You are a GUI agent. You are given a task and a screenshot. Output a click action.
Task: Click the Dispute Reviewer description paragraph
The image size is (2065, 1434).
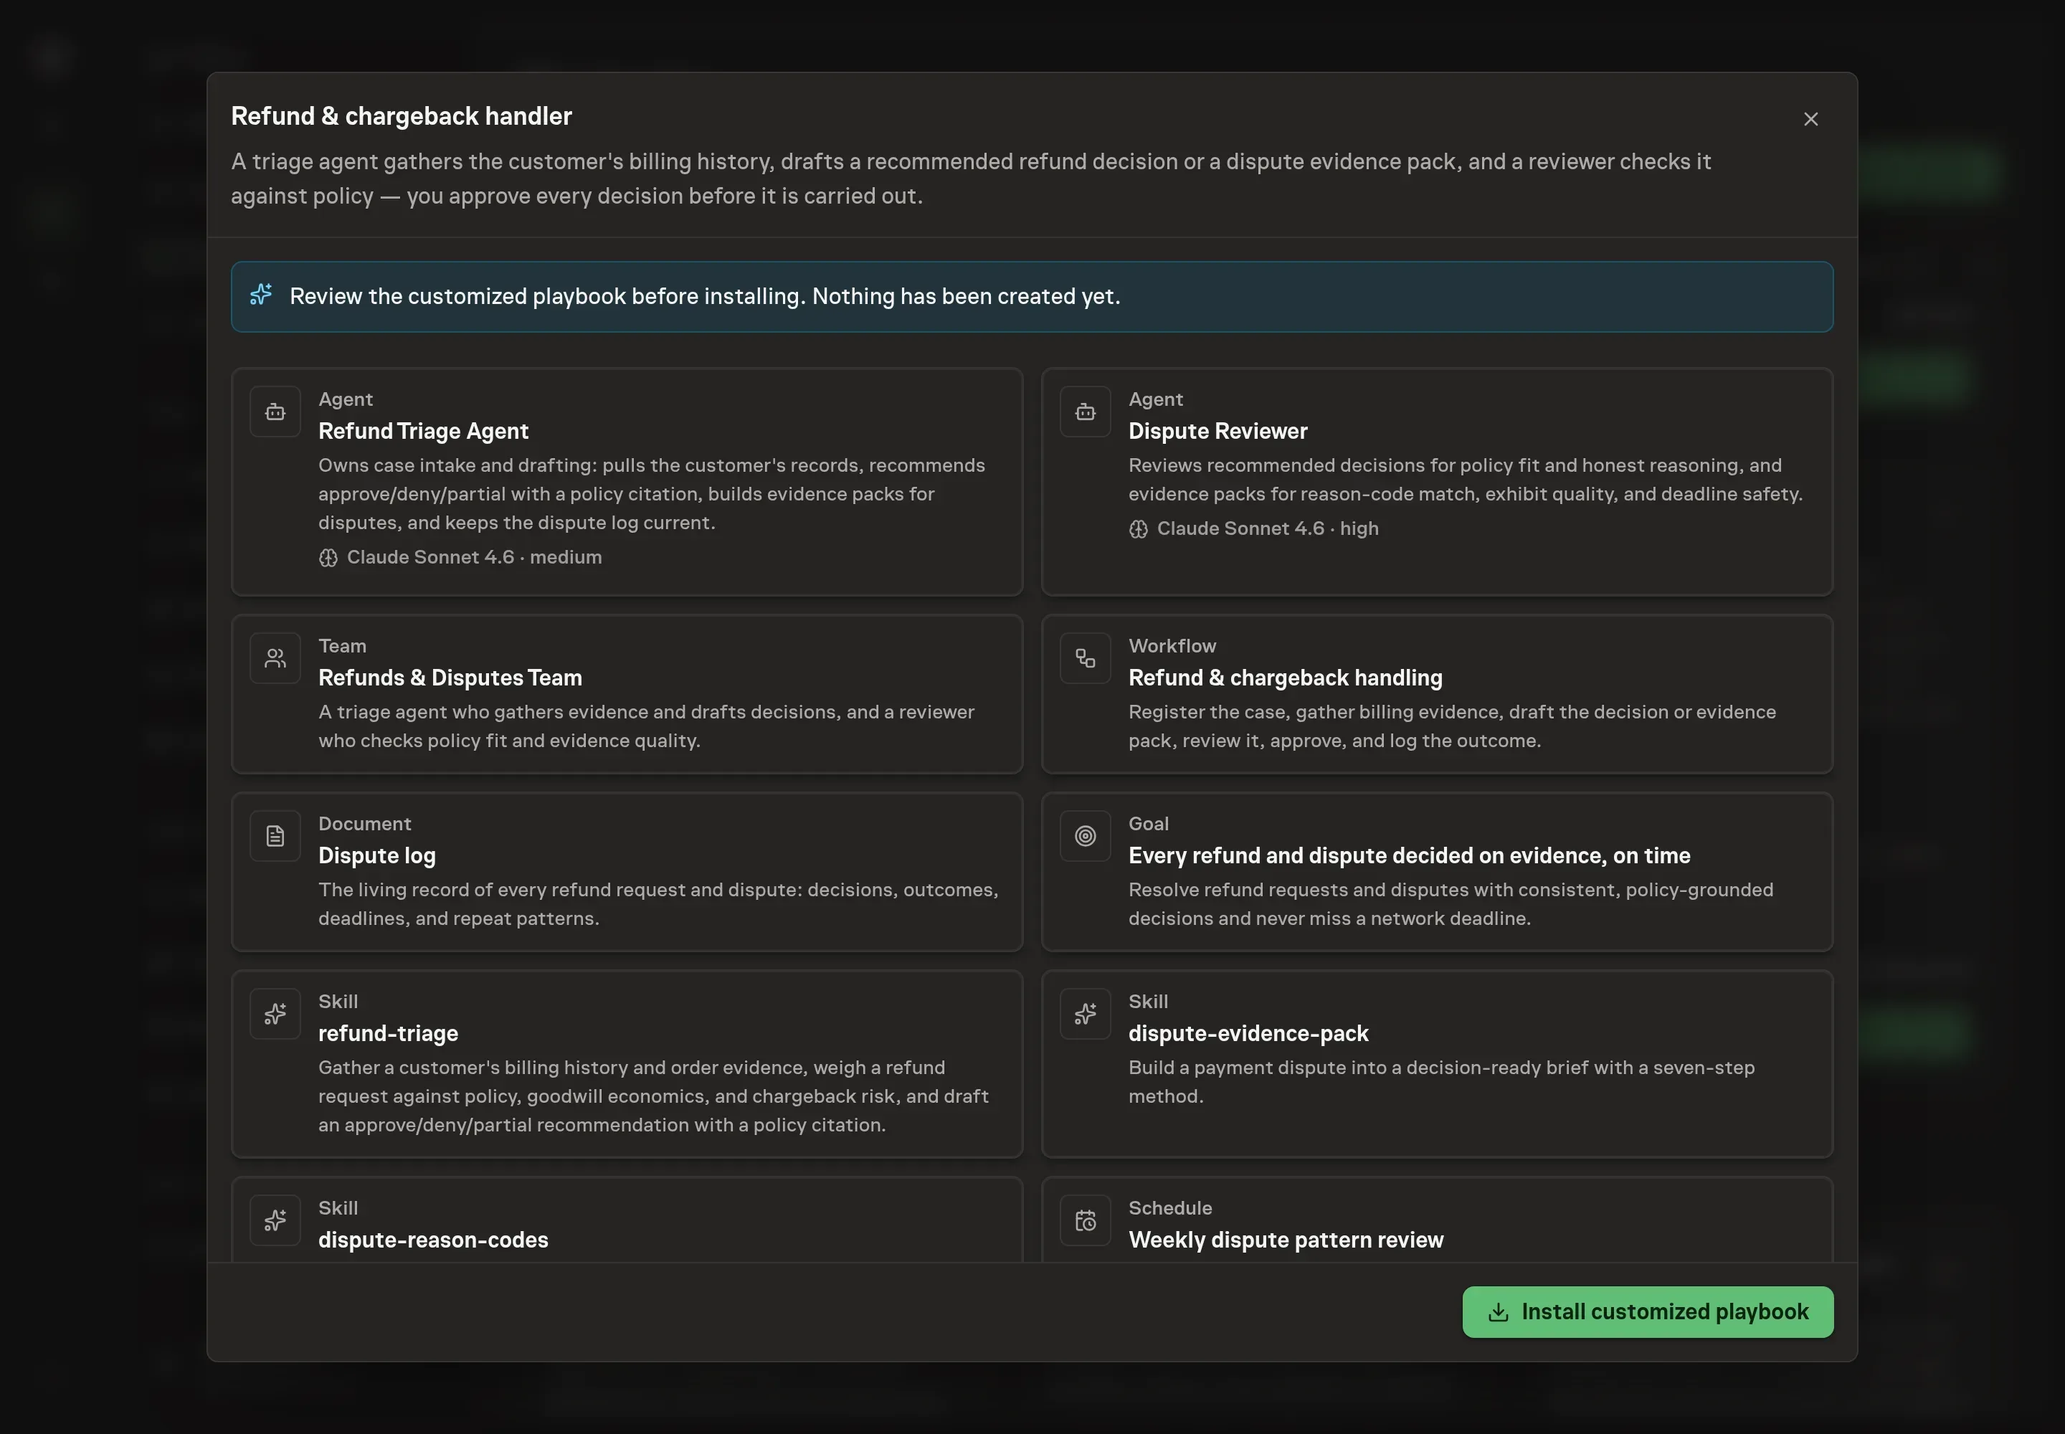(x=1466, y=480)
